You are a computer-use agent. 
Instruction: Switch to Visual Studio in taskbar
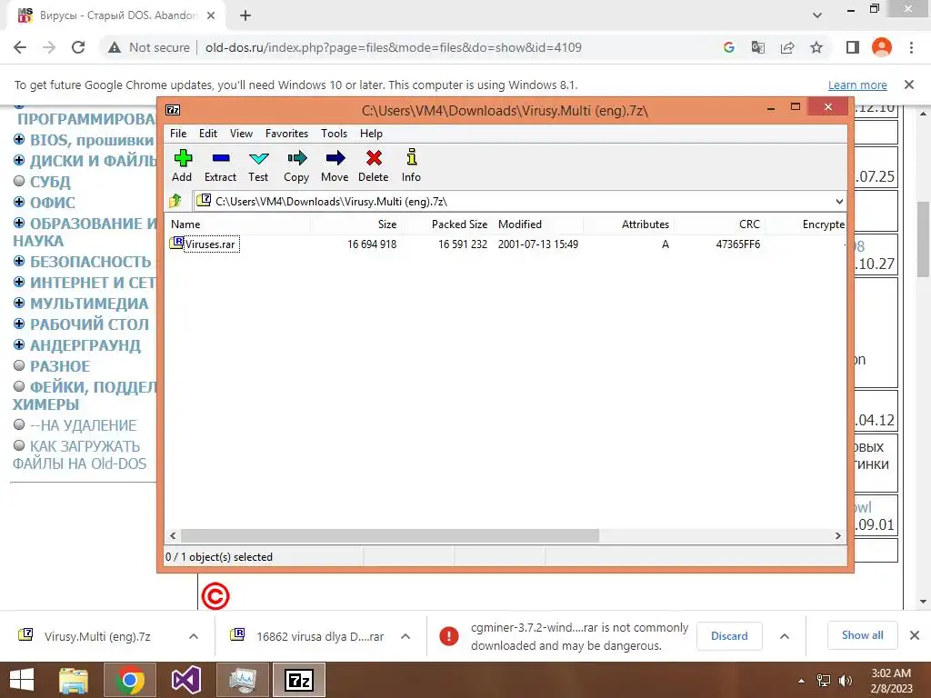[185, 680]
